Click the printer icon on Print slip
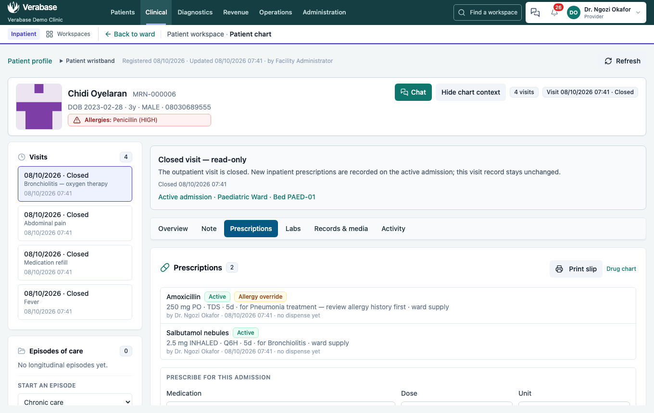The width and height of the screenshot is (654, 413). click(x=559, y=269)
